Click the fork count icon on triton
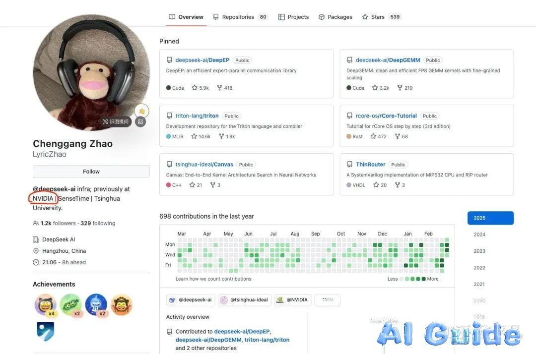This screenshot has height=354, width=536. click(221, 136)
